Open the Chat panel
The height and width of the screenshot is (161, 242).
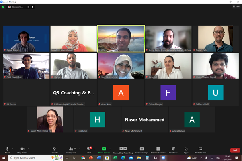pyautogui.click(x=89, y=150)
